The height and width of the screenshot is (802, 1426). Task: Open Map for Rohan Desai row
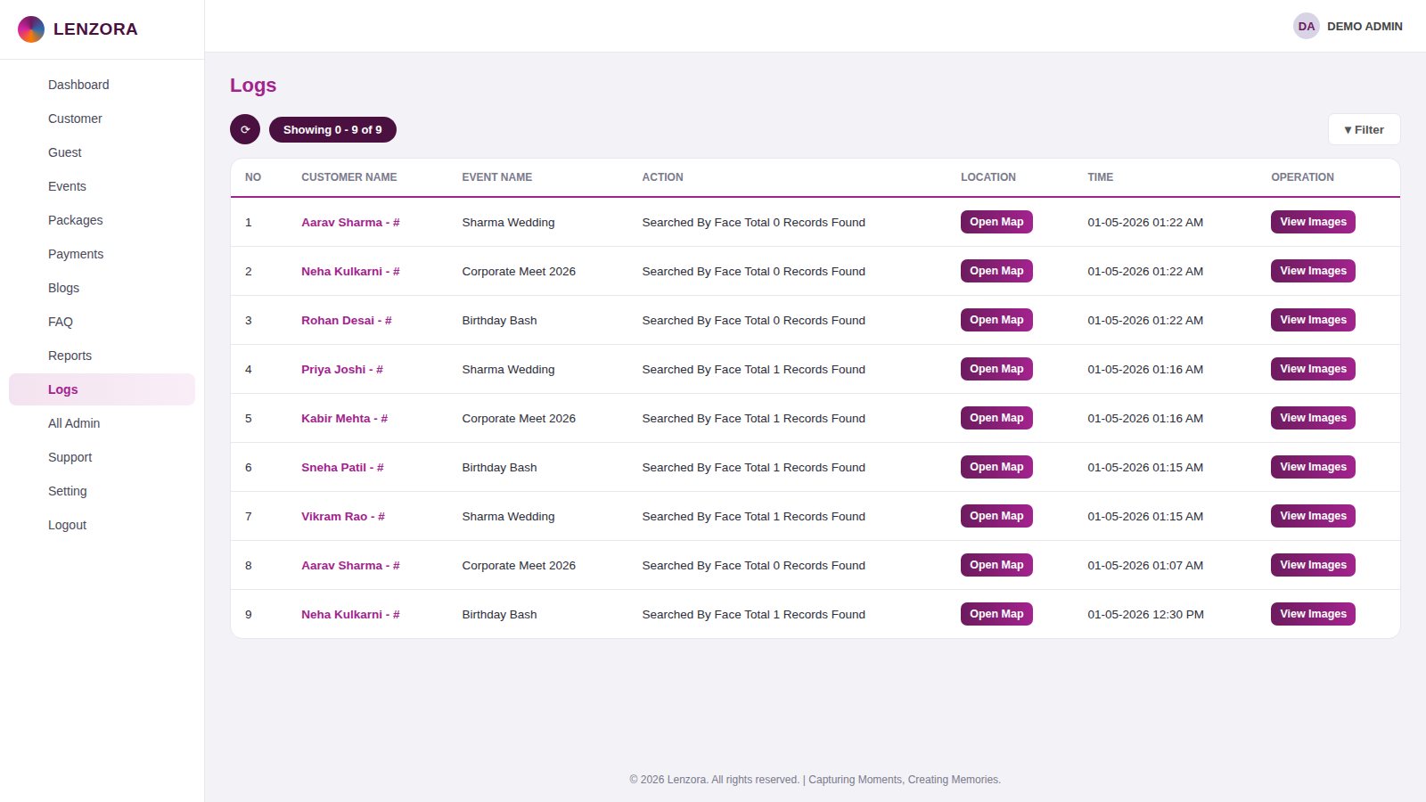(x=996, y=320)
